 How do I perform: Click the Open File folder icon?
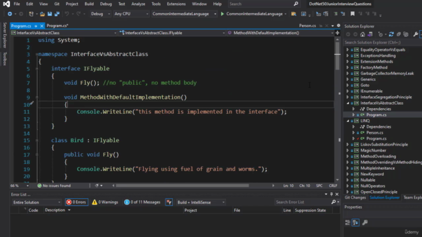pyautogui.click(x=42, y=14)
